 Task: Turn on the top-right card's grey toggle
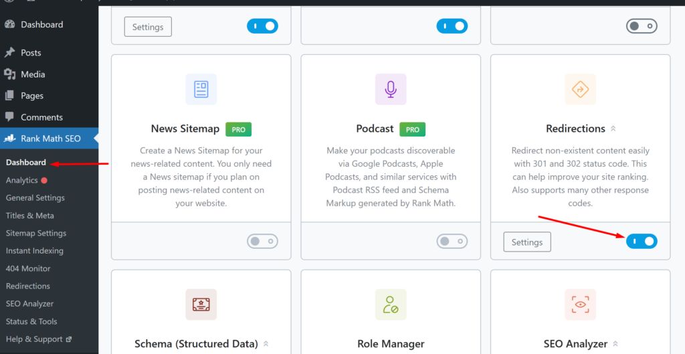coord(642,26)
